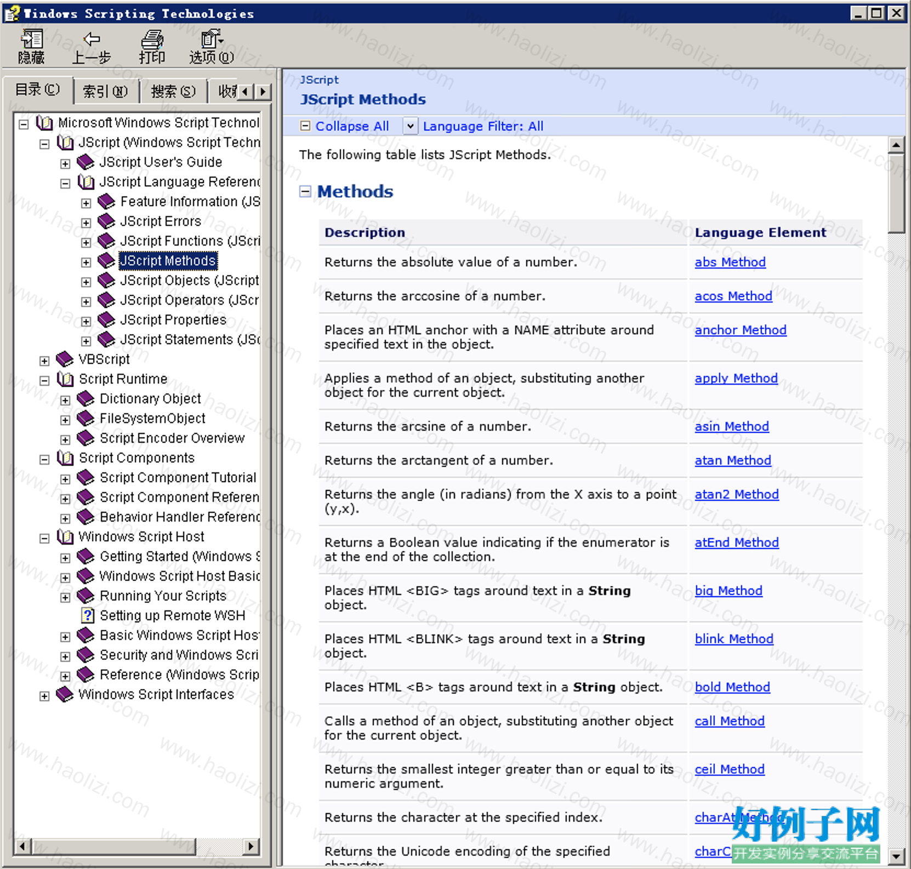
Task: Select the VBScript book icon
Action: (65, 359)
